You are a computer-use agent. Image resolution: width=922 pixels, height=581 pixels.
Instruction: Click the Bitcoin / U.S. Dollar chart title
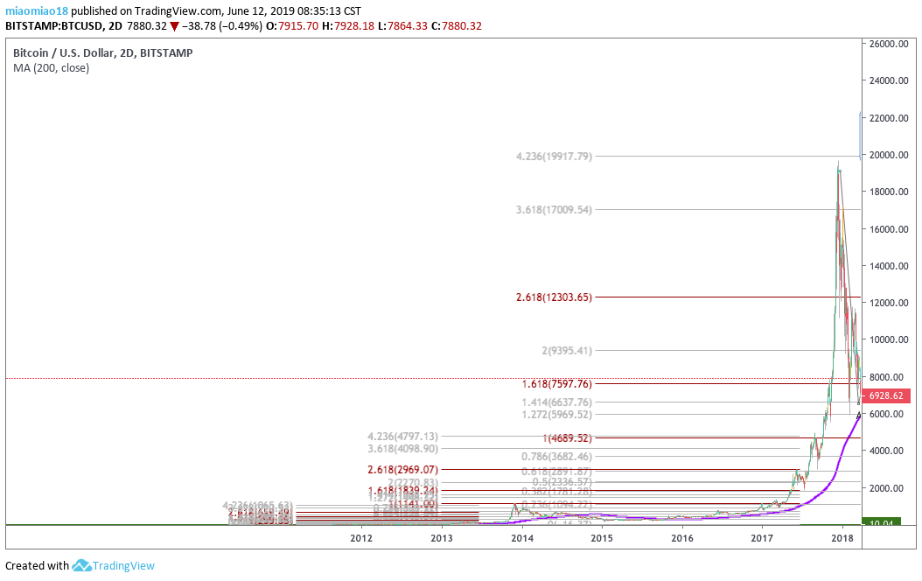click(103, 52)
